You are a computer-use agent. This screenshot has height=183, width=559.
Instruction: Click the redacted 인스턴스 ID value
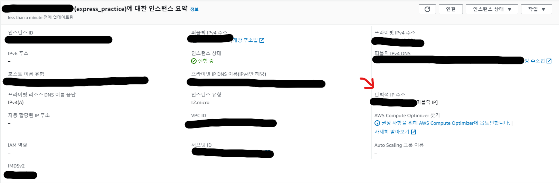pos(58,40)
